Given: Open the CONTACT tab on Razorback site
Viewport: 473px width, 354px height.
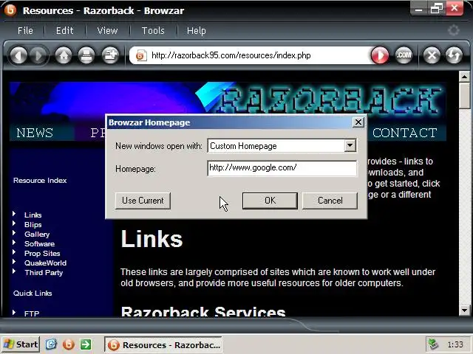Looking at the screenshot, I should (x=405, y=133).
